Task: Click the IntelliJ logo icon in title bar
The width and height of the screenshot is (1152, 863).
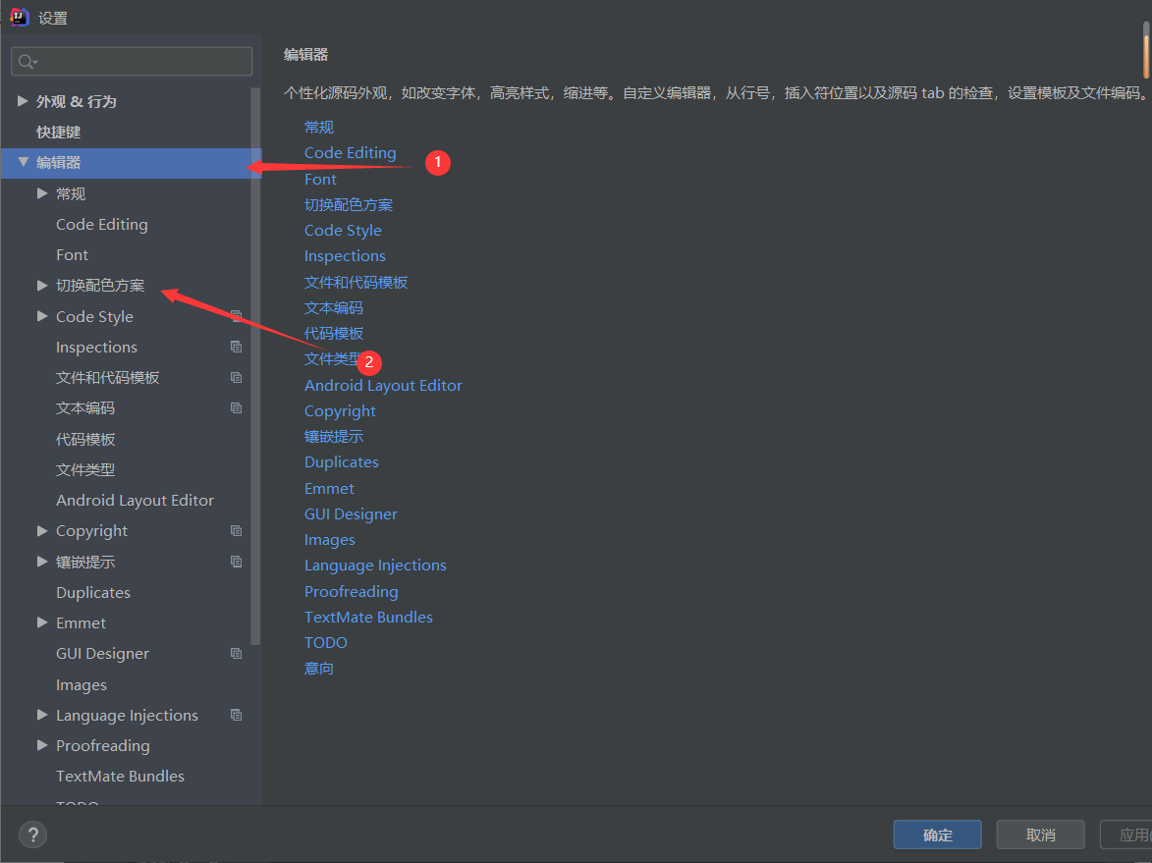Action: [19, 17]
